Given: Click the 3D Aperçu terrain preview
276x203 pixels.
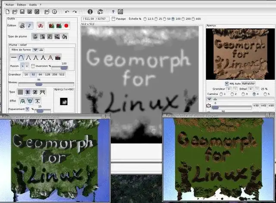Looking at the screenshot, I should tap(240, 54).
